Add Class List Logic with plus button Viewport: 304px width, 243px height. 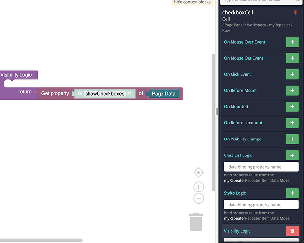click(x=292, y=155)
